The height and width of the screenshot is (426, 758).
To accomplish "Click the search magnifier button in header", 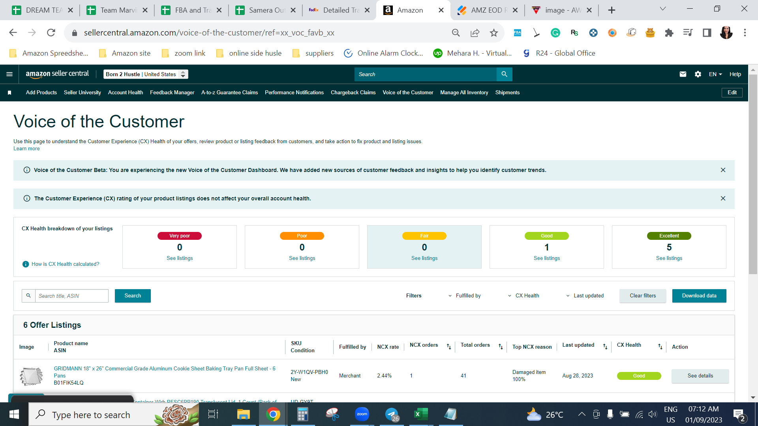I will pos(504,74).
